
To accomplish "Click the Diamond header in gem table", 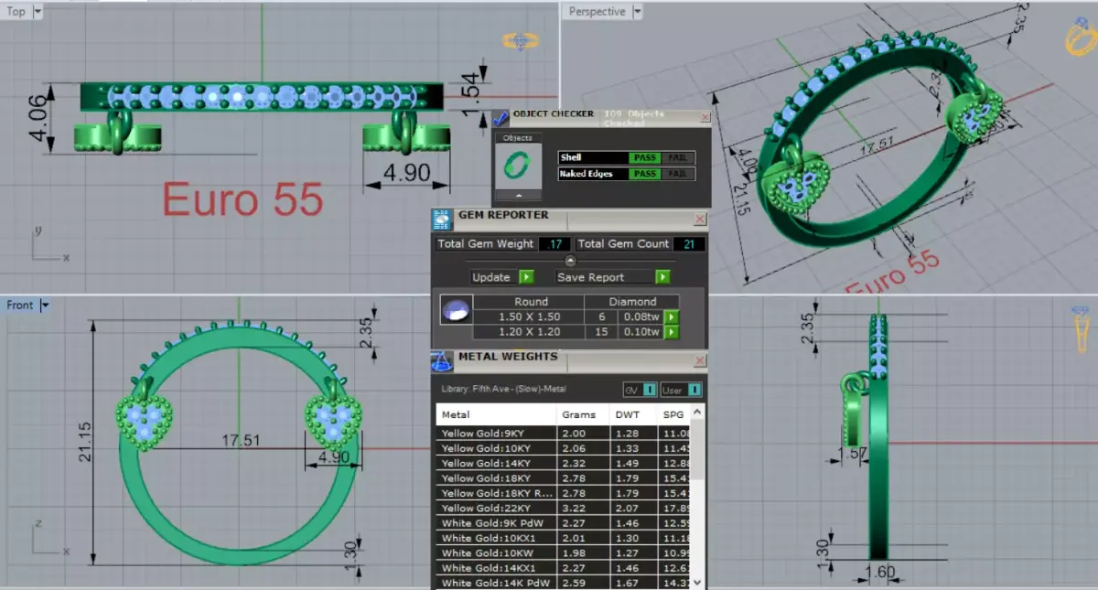I will 632,301.
